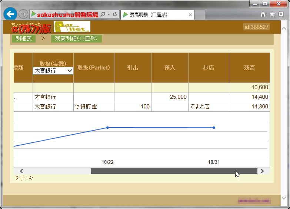Select the 25,000 deposit cell

click(x=170, y=97)
